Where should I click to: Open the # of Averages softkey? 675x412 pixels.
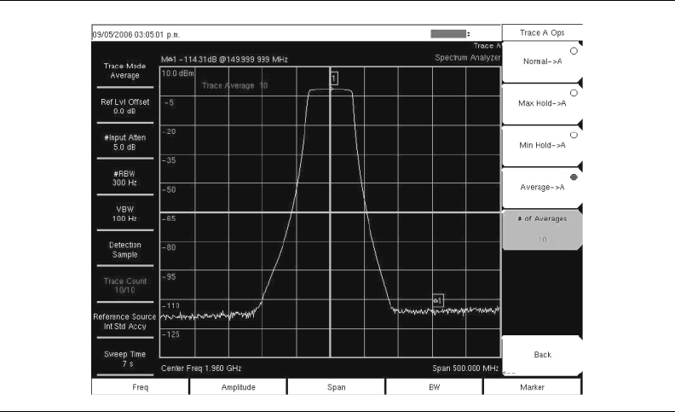pos(542,229)
